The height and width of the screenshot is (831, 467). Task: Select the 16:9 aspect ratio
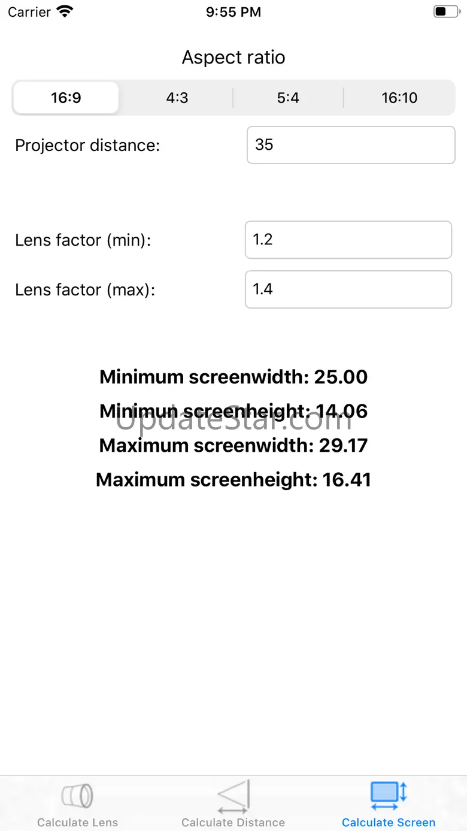pyautogui.click(x=66, y=98)
